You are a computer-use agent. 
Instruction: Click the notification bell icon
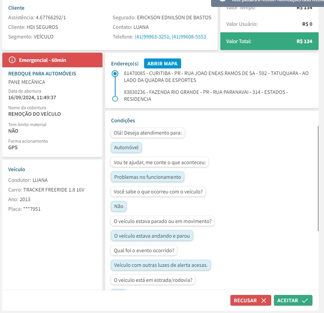point(222,1)
